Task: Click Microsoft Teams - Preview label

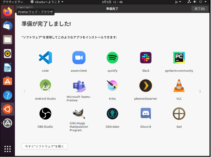Action: [x=79, y=99]
